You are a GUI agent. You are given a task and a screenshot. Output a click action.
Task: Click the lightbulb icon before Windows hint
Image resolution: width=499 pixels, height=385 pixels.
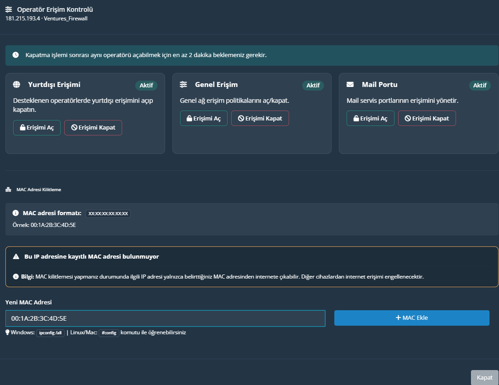pyautogui.click(x=7, y=332)
